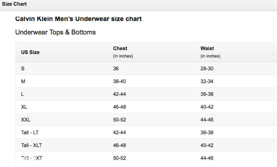
Task: Click the Chest column header
Action: pos(120,48)
